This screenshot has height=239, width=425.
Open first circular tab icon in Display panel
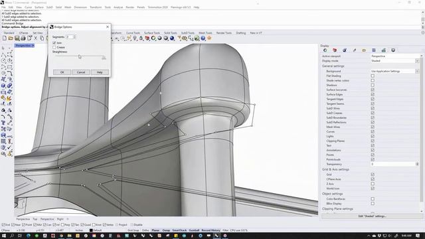(x=325, y=50)
